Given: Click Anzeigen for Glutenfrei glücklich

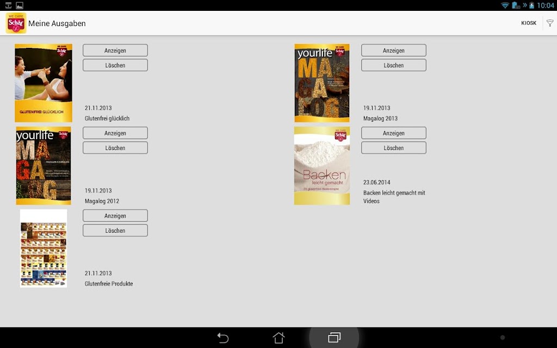Looking at the screenshot, I should [x=115, y=51].
